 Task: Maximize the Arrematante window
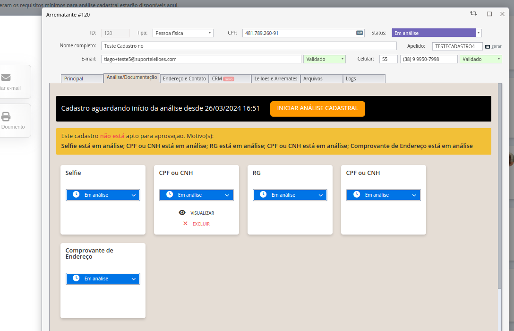[x=489, y=14]
